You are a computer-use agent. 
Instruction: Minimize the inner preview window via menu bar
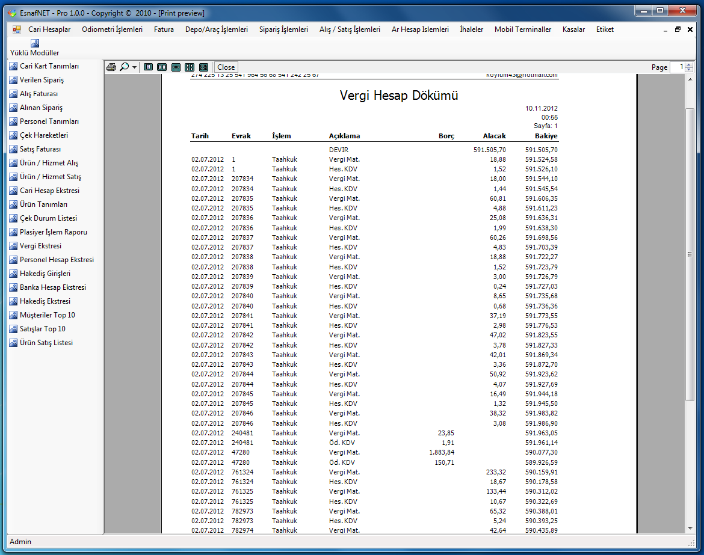pyautogui.click(x=665, y=30)
